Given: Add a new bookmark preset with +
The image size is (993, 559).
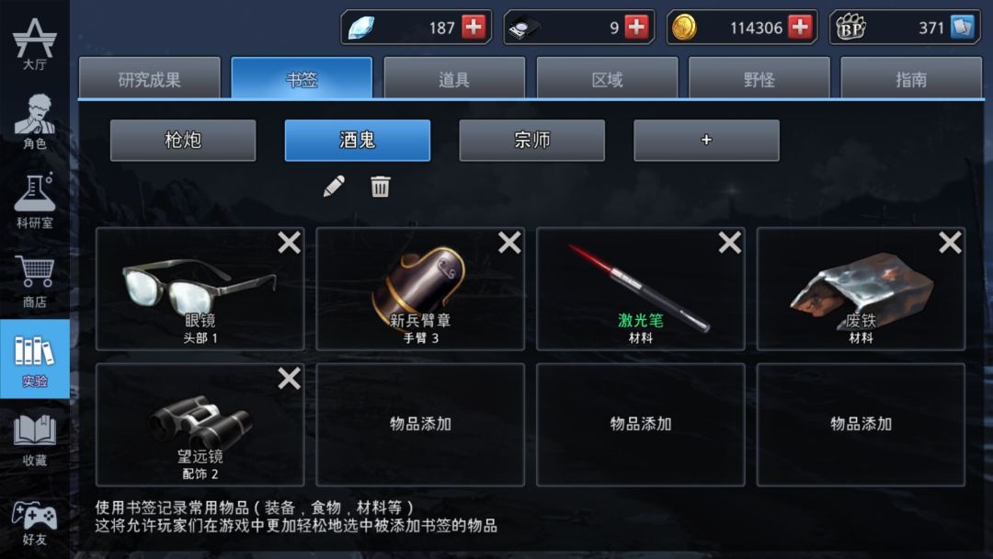Looking at the screenshot, I should [707, 140].
